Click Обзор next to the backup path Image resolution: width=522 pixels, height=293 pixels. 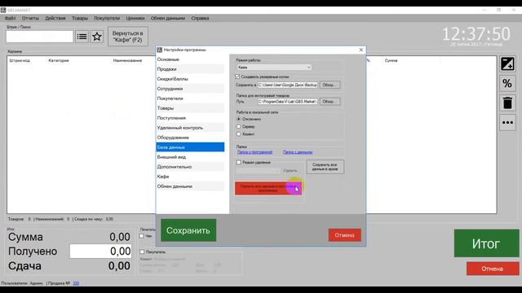(330, 85)
